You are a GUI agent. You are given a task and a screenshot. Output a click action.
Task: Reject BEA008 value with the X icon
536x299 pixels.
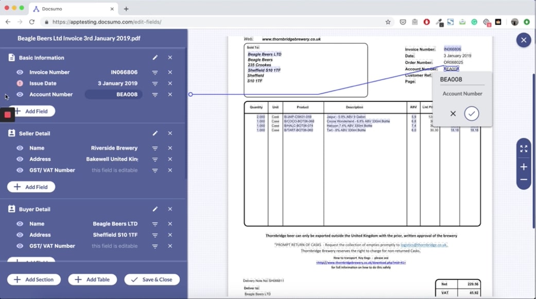pyautogui.click(x=453, y=113)
